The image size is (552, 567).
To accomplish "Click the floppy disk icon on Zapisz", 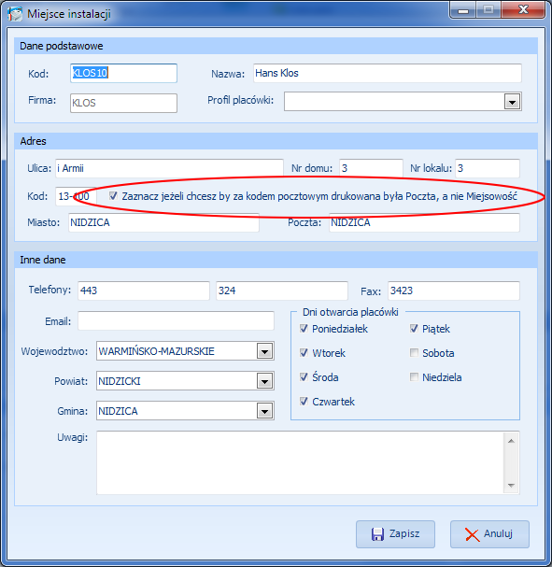I will [377, 534].
